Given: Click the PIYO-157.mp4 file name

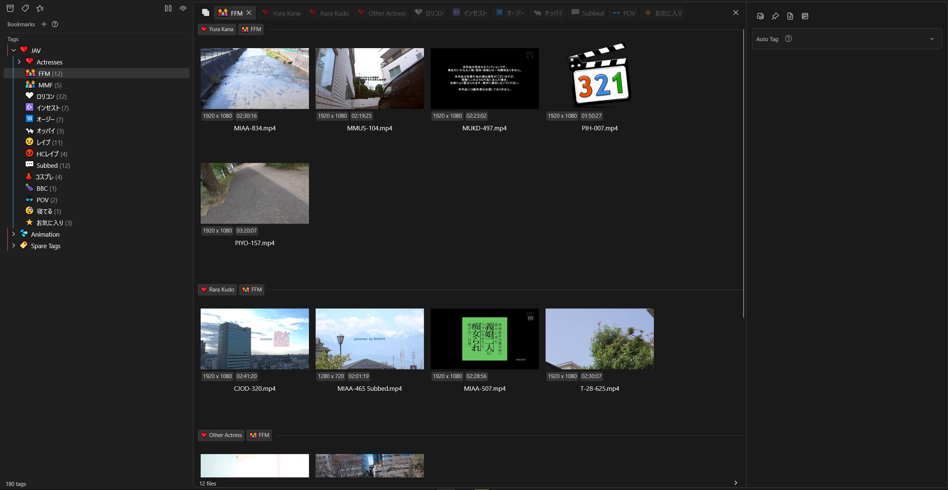Looking at the screenshot, I should [x=255, y=243].
